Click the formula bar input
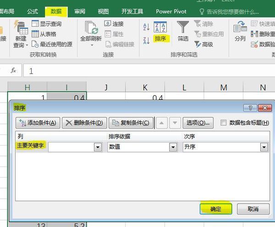The image size is (275, 227). point(149,70)
